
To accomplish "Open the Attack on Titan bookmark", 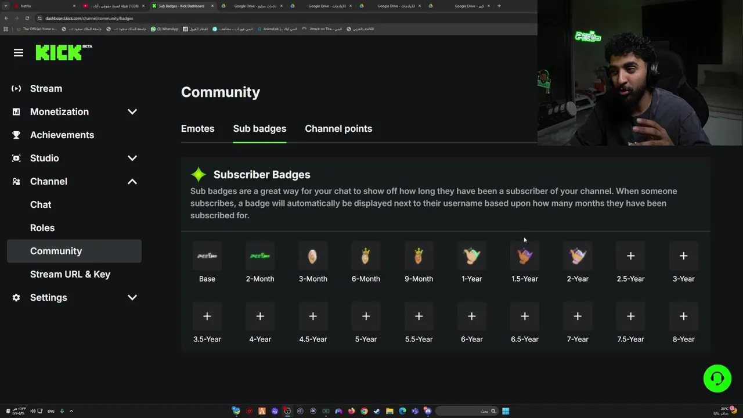I will (x=322, y=28).
